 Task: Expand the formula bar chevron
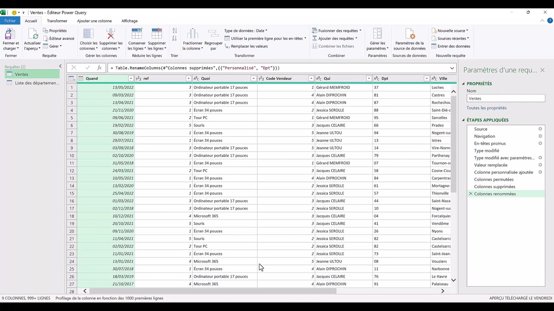(452, 68)
